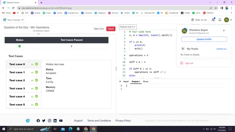Select Test case 4
The width and height of the screenshot is (235, 132).
(x=24, y=97)
